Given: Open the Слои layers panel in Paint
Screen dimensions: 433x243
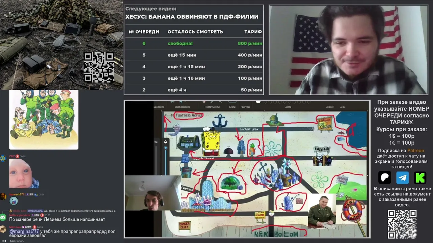Looking at the screenshot, I should point(342,107).
